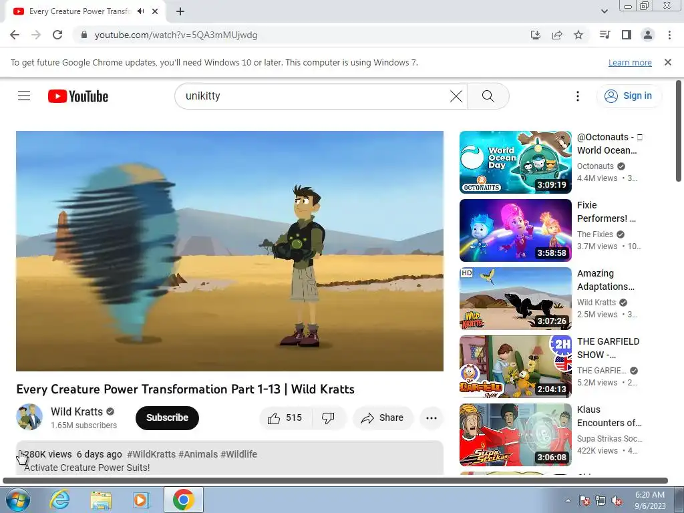Open #WildKratts hashtag link

coord(152,454)
